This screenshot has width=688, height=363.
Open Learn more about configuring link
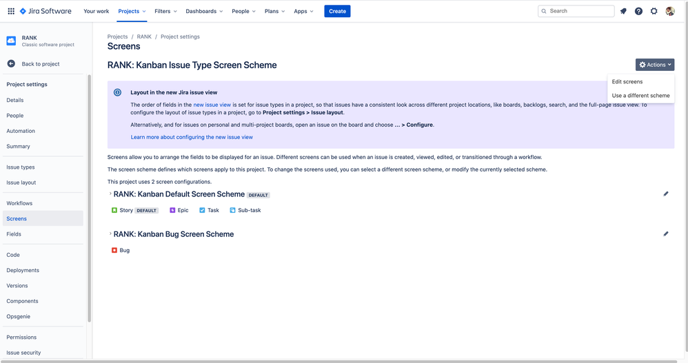point(192,137)
